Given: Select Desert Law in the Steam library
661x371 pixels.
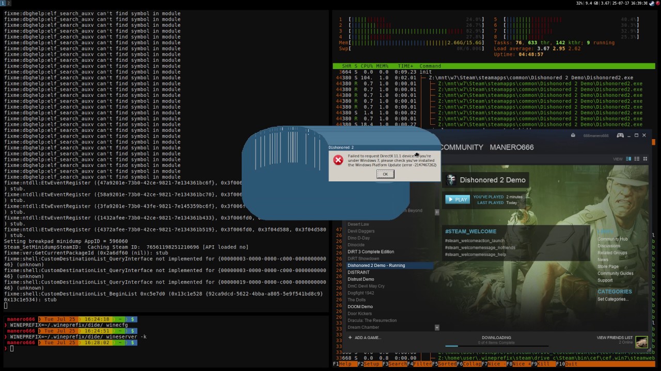Looking at the screenshot, I should [x=358, y=224].
